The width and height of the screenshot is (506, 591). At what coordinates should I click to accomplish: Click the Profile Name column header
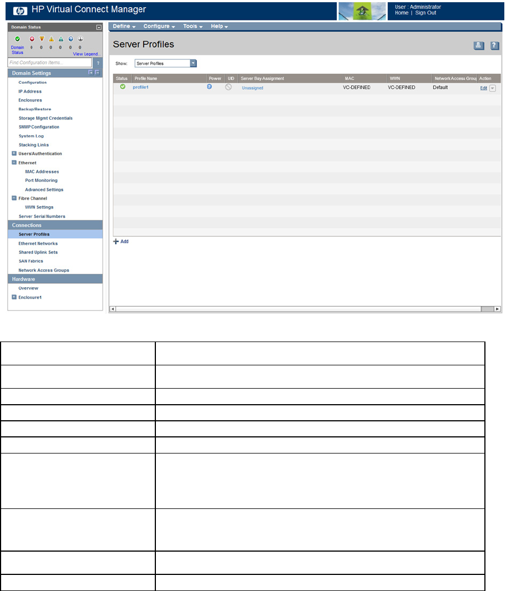point(146,78)
